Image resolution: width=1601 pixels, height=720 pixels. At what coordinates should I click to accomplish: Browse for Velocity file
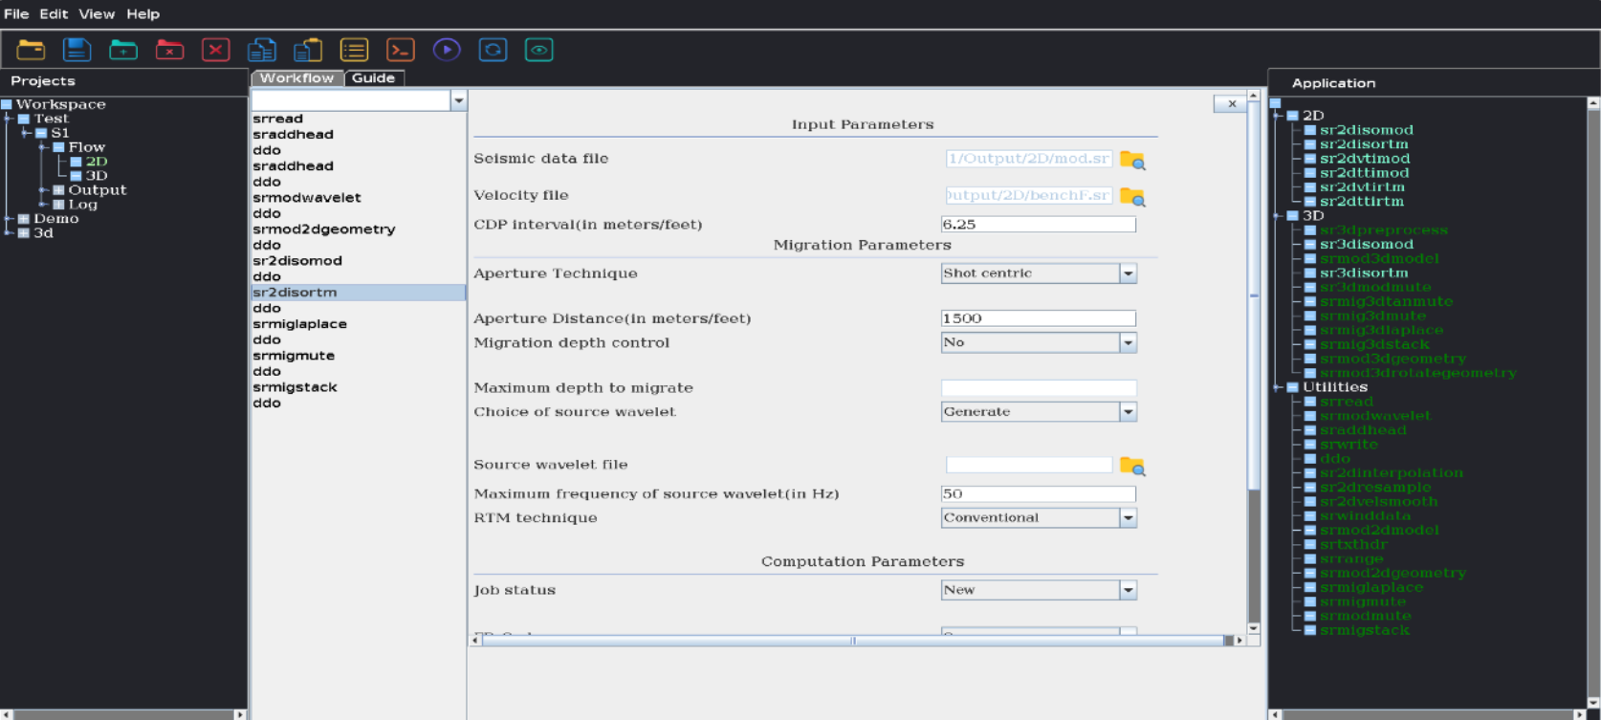pyautogui.click(x=1132, y=197)
